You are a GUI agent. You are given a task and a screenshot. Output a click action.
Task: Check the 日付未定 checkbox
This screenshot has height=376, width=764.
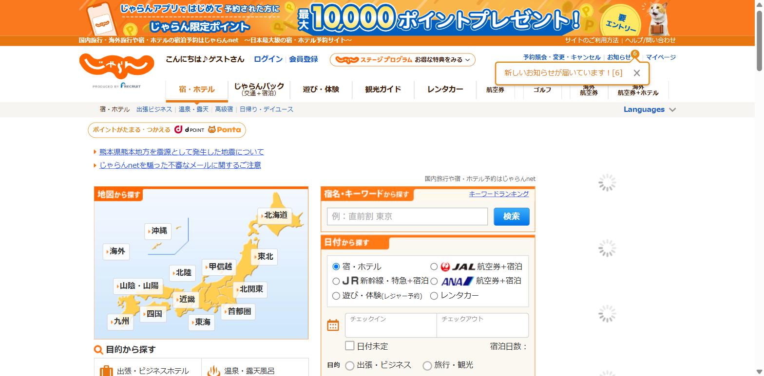[349, 346]
